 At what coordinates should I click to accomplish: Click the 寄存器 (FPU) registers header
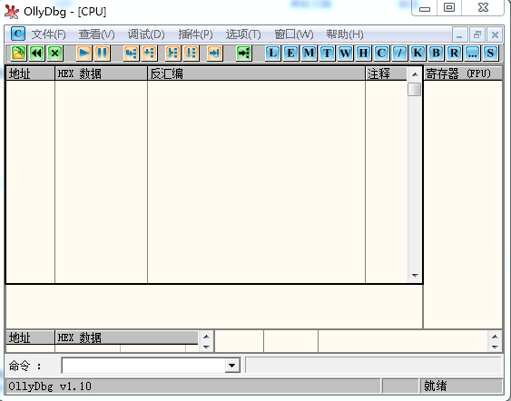click(x=463, y=73)
